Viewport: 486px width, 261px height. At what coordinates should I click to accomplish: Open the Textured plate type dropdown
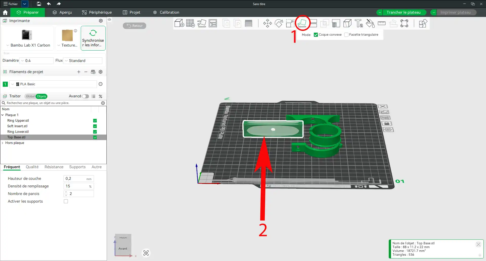pyautogui.click(x=67, y=45)
